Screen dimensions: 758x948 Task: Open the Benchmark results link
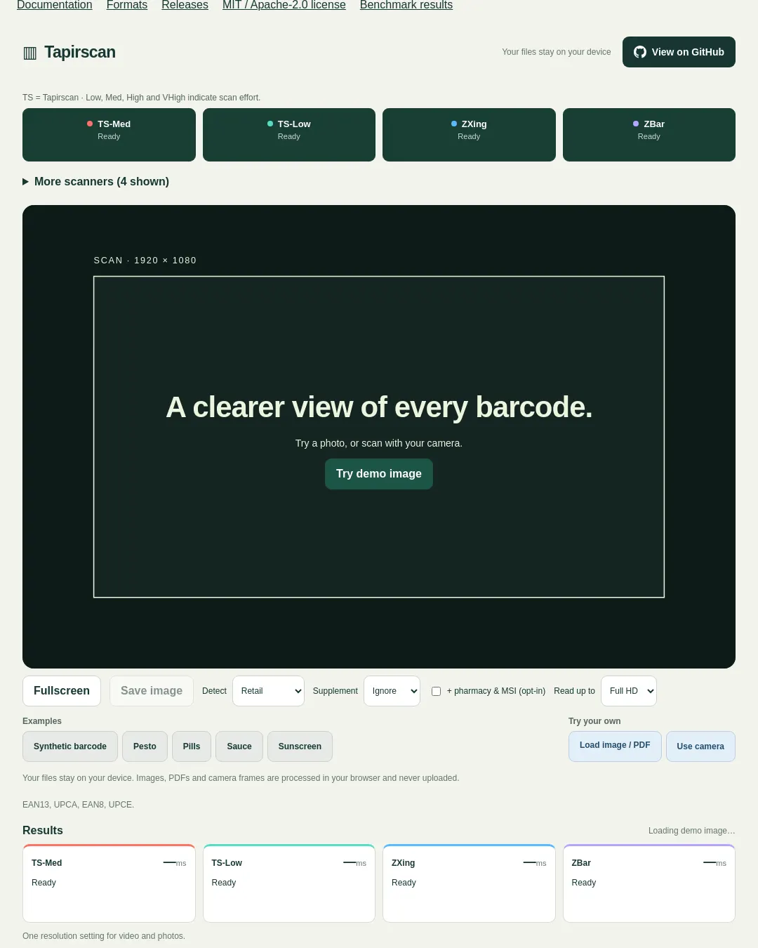[406, 6]
